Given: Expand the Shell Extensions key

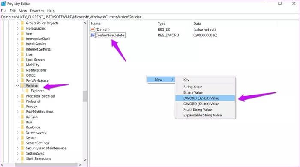Looking at the screenshot, I should [18, 158].
